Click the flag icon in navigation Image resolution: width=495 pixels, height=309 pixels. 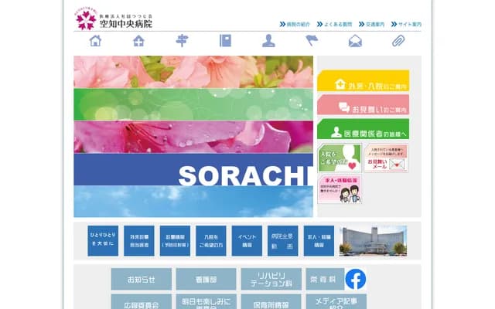coord(312,41)
